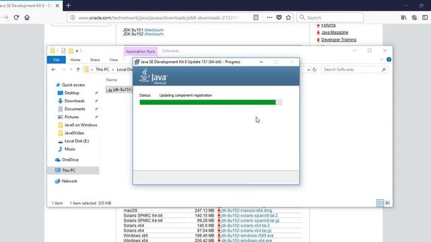The image size is (431, 242).
Task: Minimize the Java installer progress window
Action: pos(261,62)
